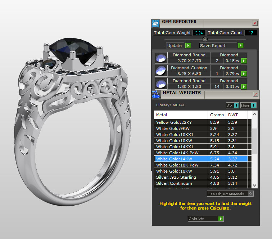This screenshot has height=239, width=272.
Task: Click the Metal column header
Action: tap(181, 115)
